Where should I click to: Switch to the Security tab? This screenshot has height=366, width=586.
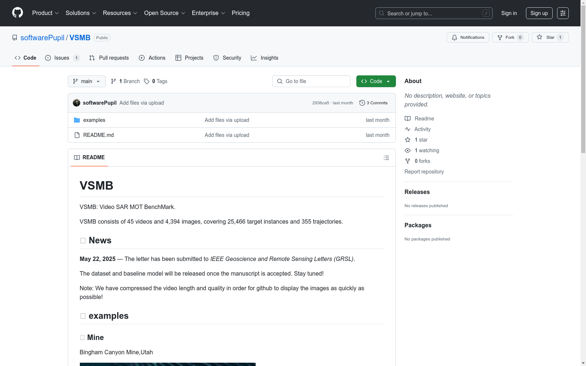(x=227, y=58)
